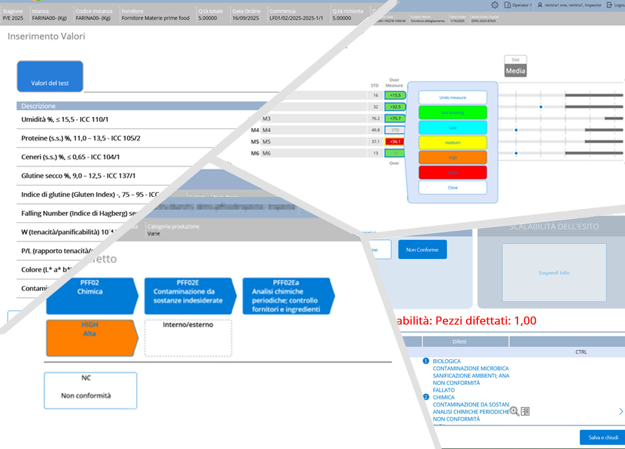
Task: Click Undo measure in popup
Action: click(452, 97)
